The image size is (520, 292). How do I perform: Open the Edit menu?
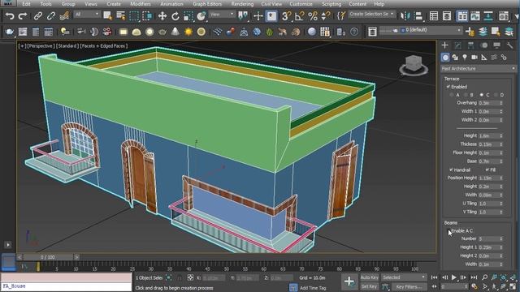coord(26,4)
